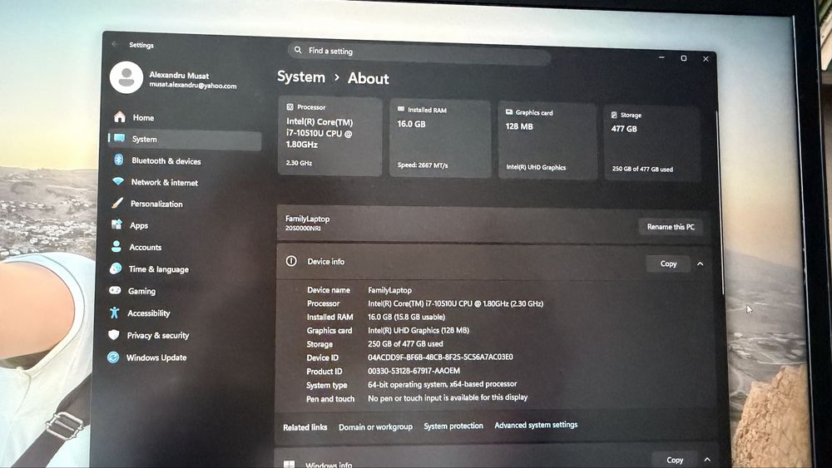This screenshot has height=468, width=832.
Task: Open the Gaming settings label
Action: coord(141,291)
